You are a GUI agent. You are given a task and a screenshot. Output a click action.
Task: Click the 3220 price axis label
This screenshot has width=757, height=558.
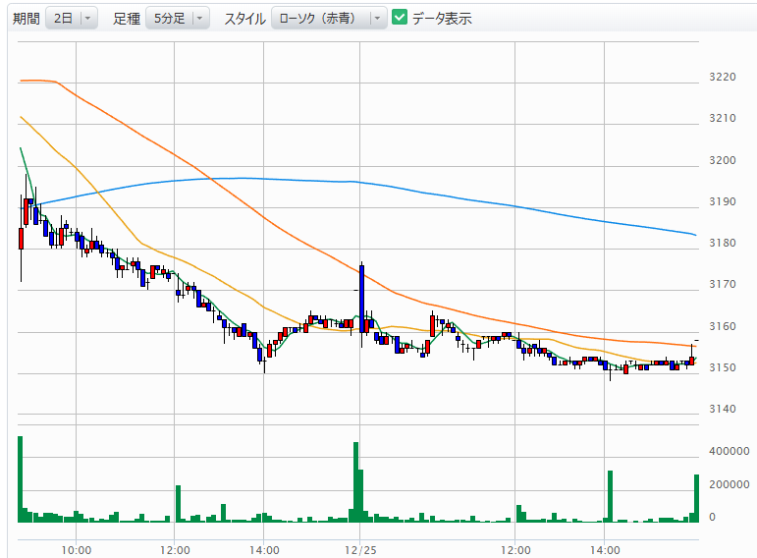click(721, 78)
